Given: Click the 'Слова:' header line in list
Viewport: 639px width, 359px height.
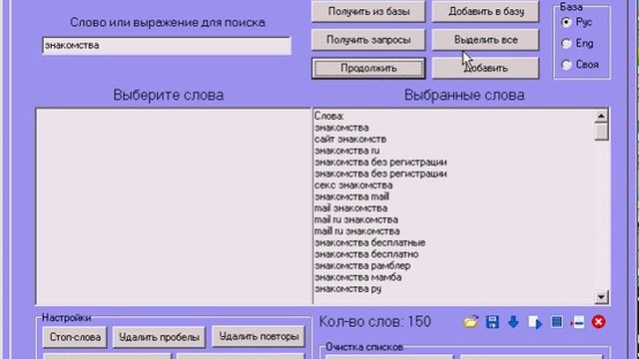Looking at the screenshot, I should tap(328, 116).
